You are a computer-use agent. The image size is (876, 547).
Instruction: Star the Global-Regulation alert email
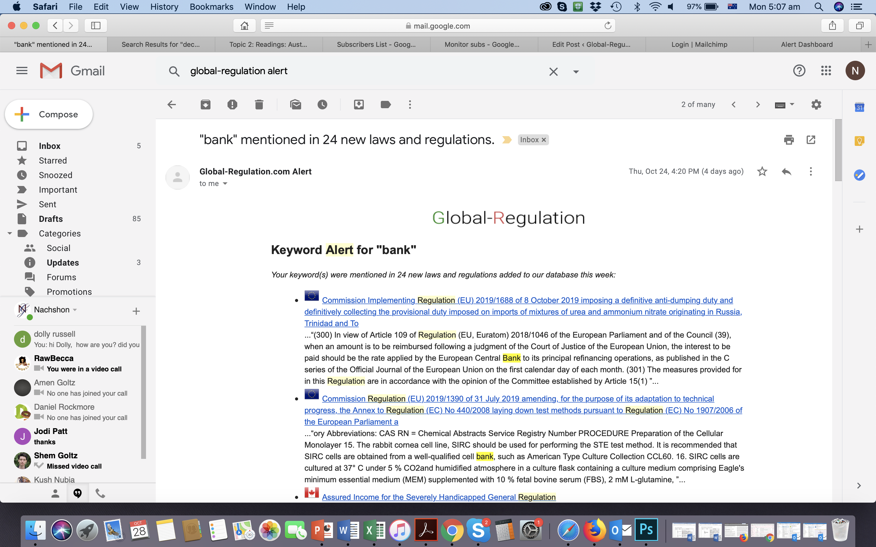pyautogui.click(x=762, y=171)
